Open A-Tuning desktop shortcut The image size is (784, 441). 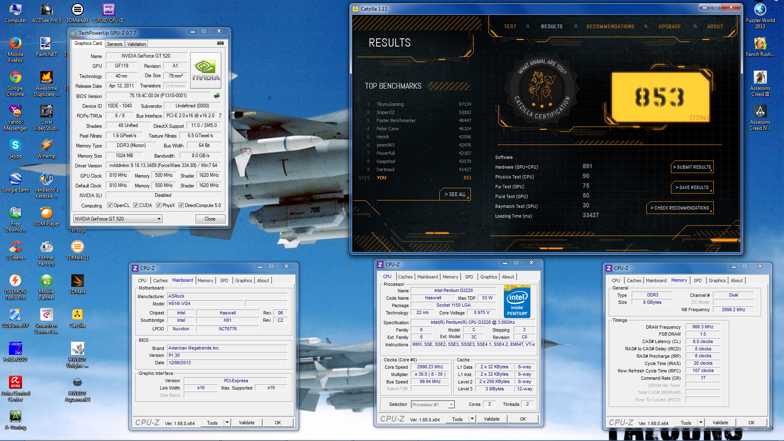15,420
